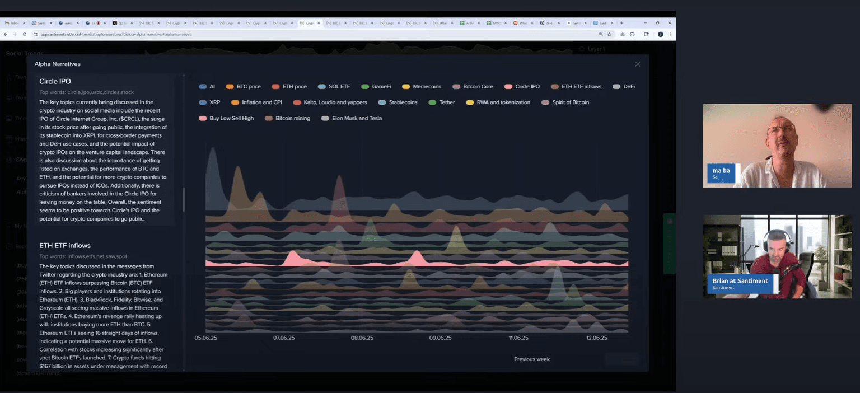Click the Stablecoins legend color dot
860x393 pixels.
(x=382, y=102)
